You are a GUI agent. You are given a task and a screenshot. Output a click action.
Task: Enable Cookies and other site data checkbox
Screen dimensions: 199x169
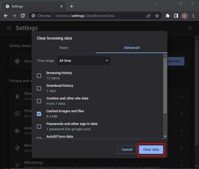[x=39, y=101]
